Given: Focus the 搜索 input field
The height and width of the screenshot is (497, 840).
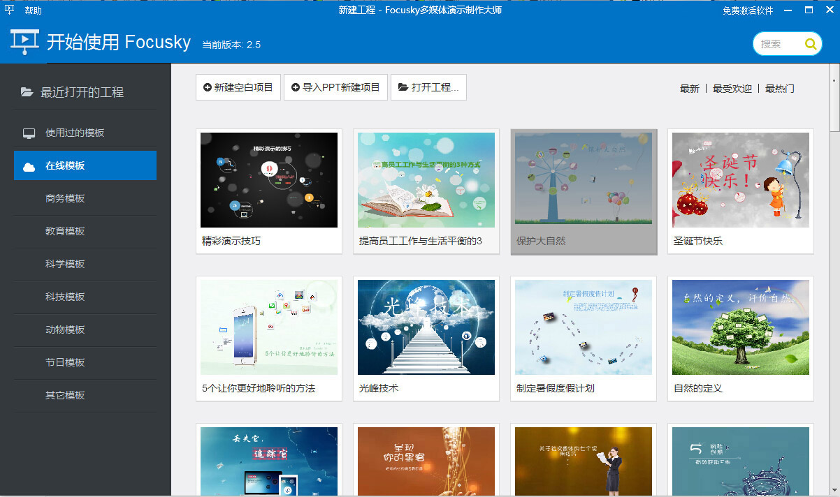Looking at the screenshot, I should [x=779, y=44].
